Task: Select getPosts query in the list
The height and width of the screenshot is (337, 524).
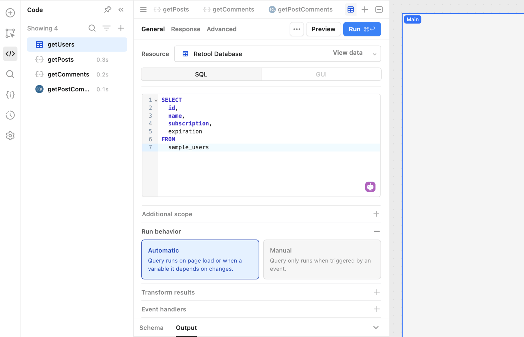Action: pos(77,60)
